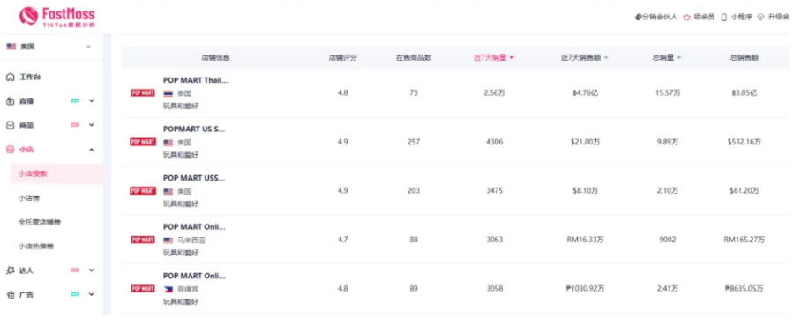This screenshot has width=793, height=325.
Task: Click the badge next to 达人
Action: pos(75,270)
